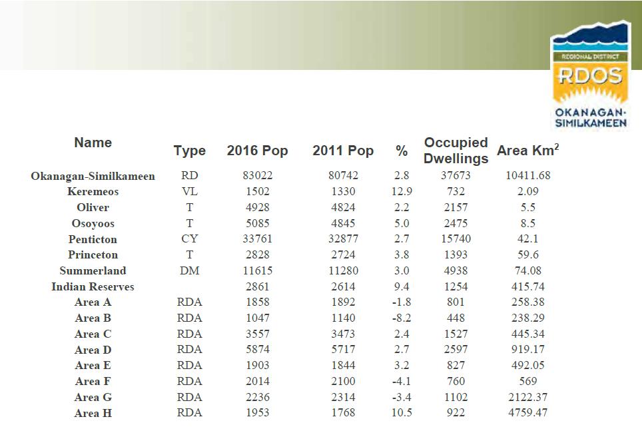
Task: Click the Summerland row name
Action: coord(93,271)
